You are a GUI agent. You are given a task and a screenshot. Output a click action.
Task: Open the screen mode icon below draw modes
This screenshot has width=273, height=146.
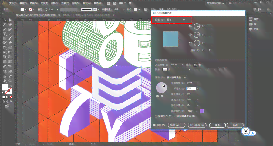(7, 106)
